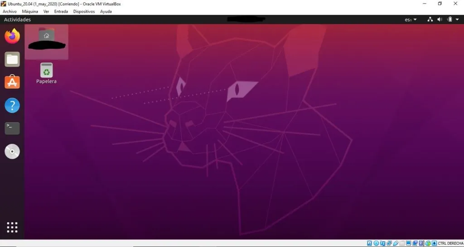The width and height of the screenshot is (464, 247).
Task: Open the Files manager in the dock
Action: [12, 59]
